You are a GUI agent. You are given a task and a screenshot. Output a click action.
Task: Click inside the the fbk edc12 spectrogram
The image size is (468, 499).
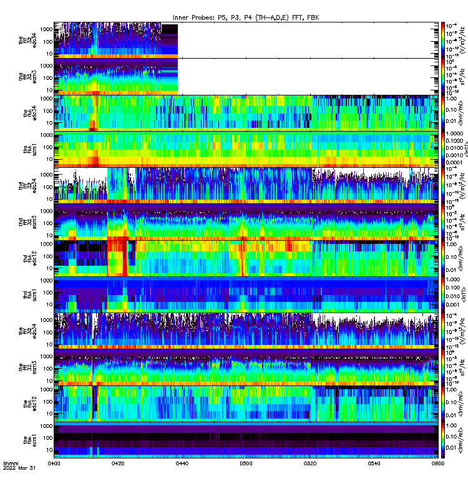246,404
